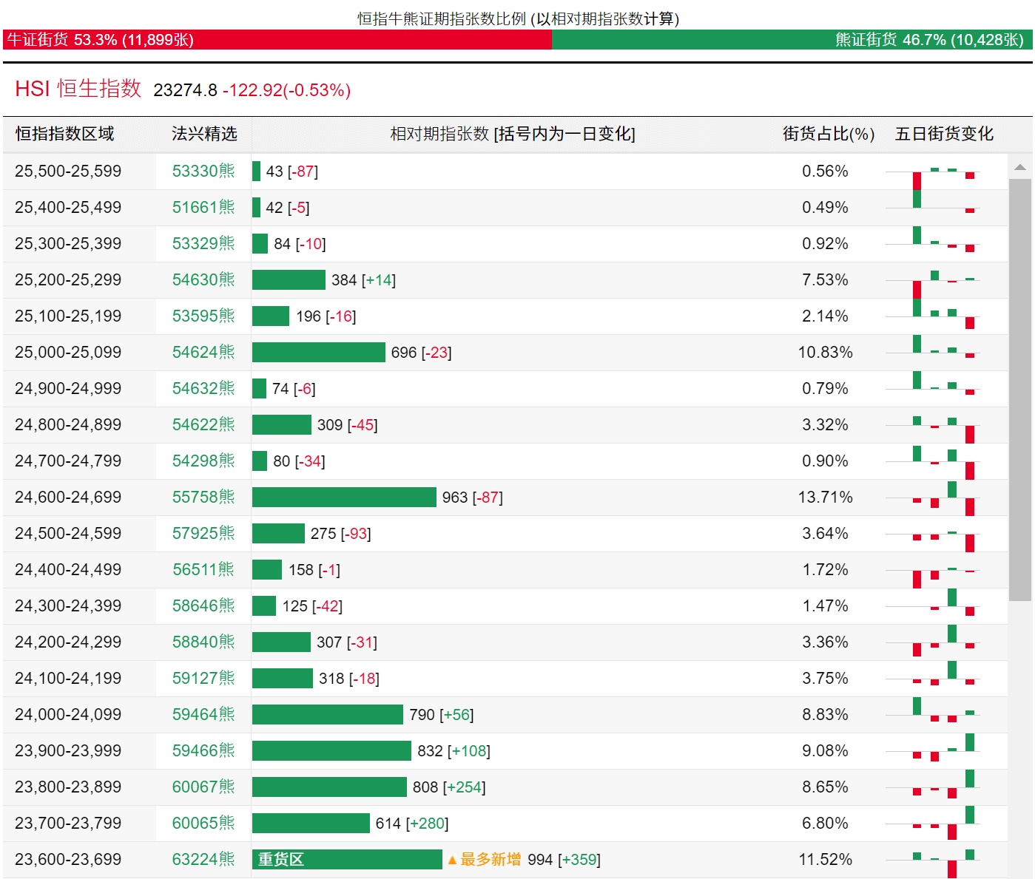Click the value 832 [+108]
Screen dimensions: 1035x879
pyautogui.click(x=454, y=750)
